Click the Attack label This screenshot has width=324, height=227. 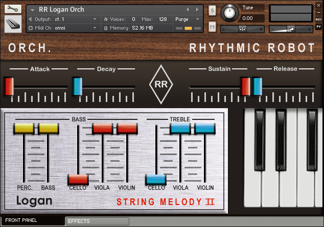click(x=40, y=69)
